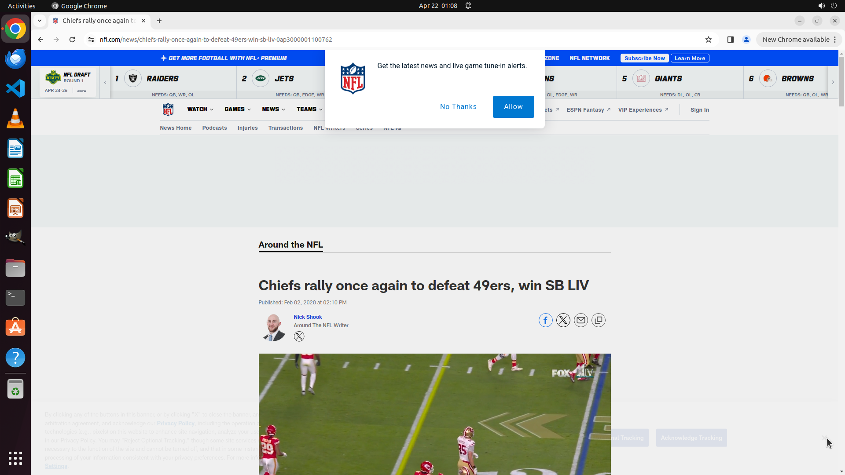Open Nick Shook's X profile icon
845x475 pixels.
299,336
